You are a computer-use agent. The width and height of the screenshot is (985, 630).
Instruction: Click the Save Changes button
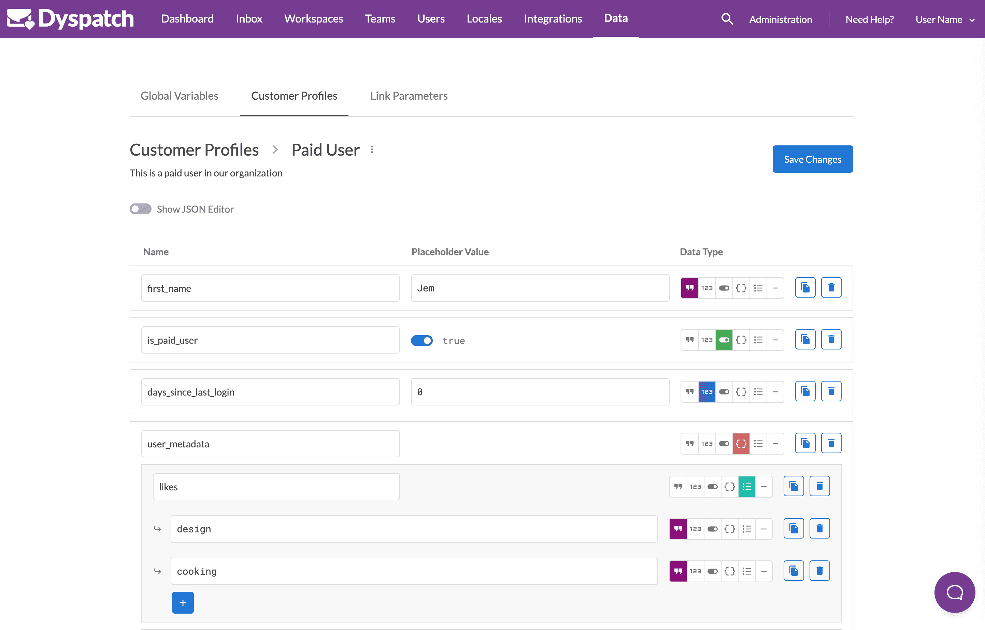(812, 159)
